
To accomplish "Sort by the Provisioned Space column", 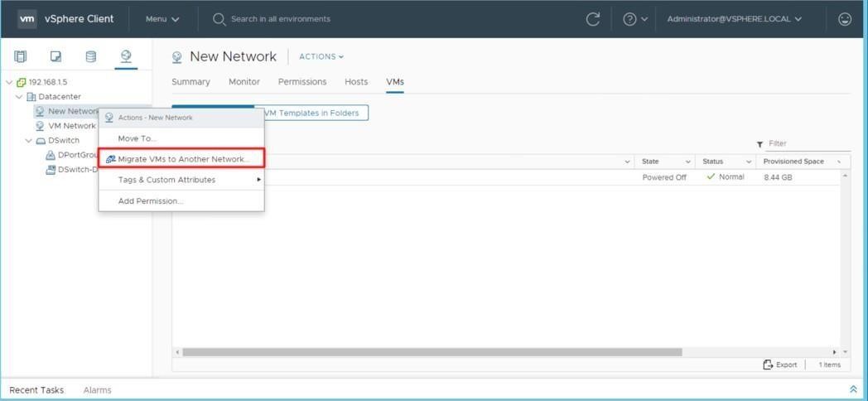I will [793, 162].
